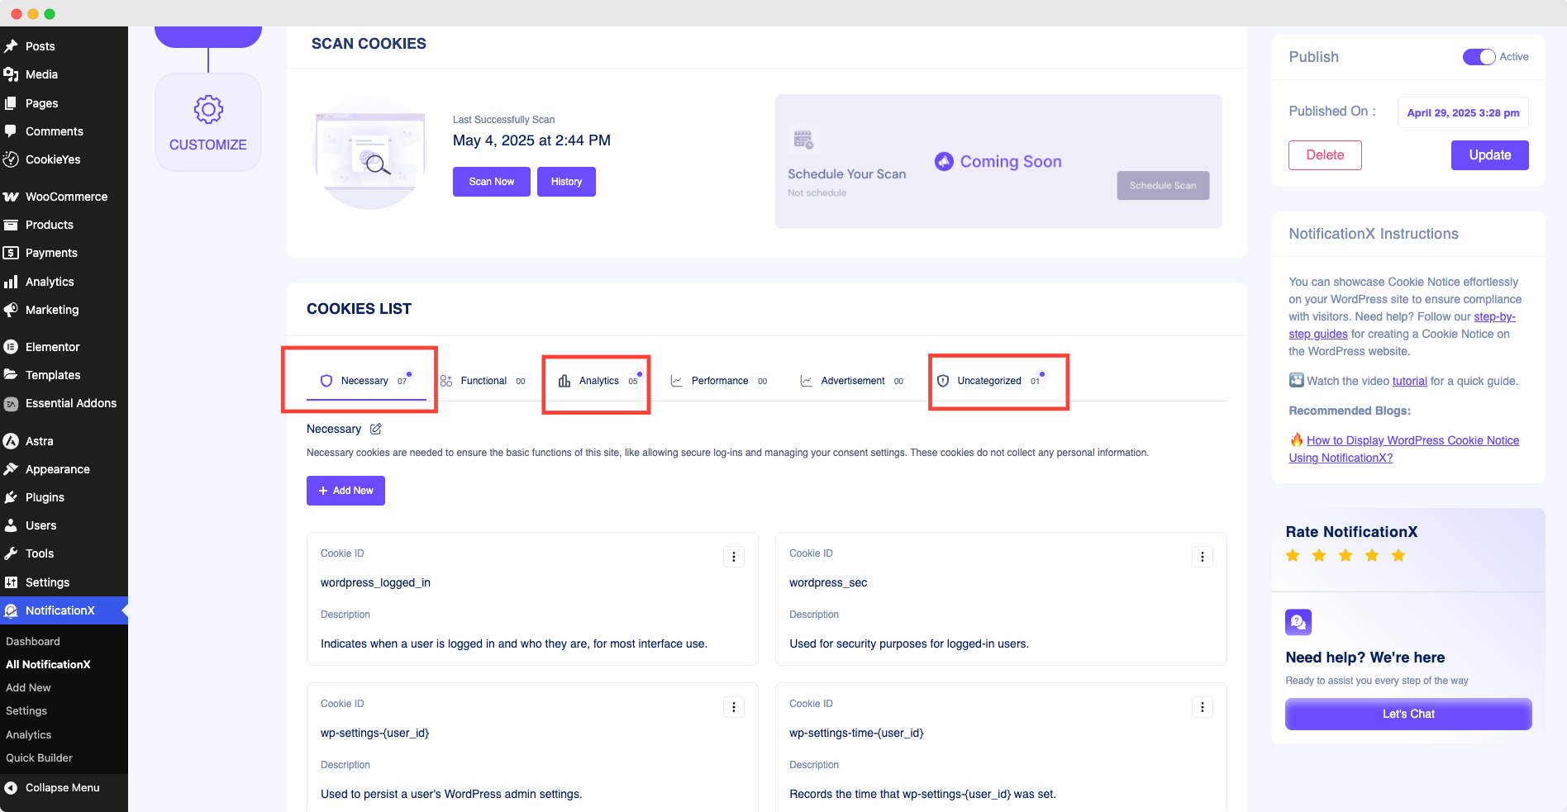Click the chat bubble help icon

click(1298, 622)
